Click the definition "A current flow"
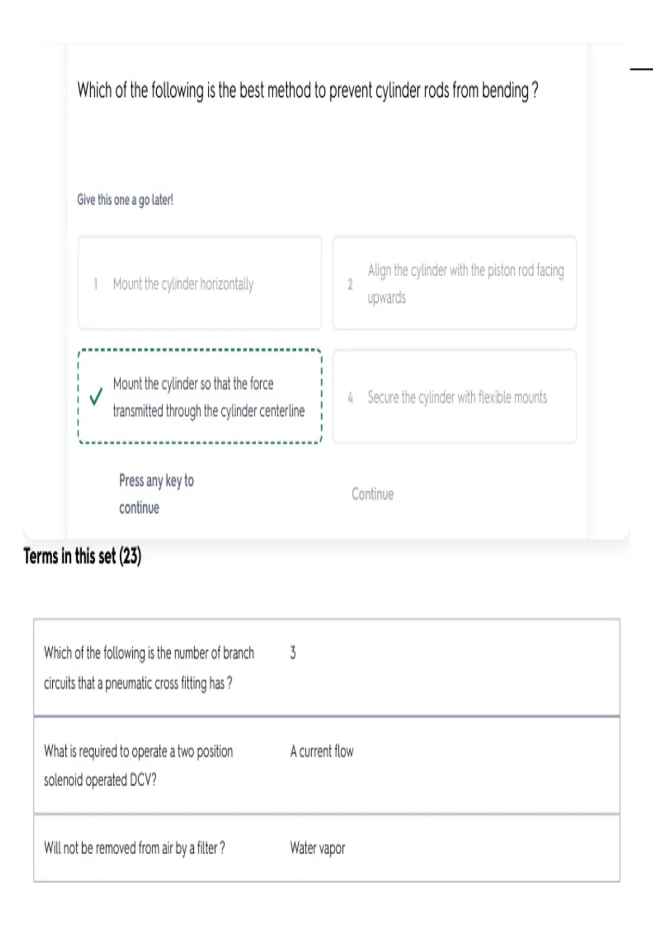Screen dimensions: 653x926 pyautogui.click(x=322, y=751)
